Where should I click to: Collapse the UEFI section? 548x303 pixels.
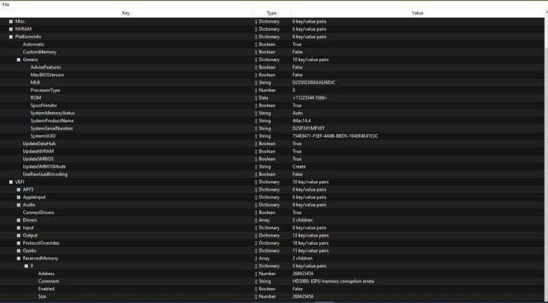pos(11,182)
